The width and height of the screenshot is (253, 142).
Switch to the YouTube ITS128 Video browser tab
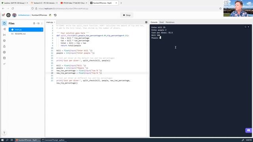(74, 3)
